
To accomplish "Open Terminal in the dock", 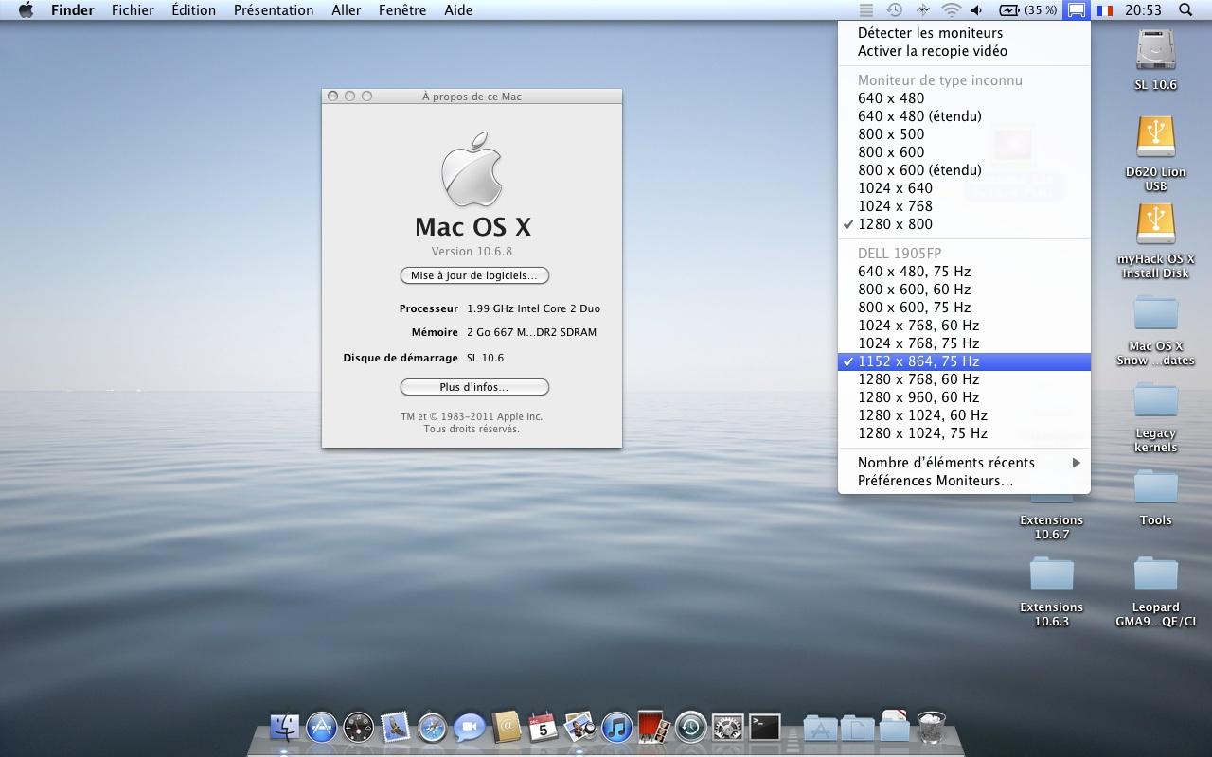I will click(764, 727).
